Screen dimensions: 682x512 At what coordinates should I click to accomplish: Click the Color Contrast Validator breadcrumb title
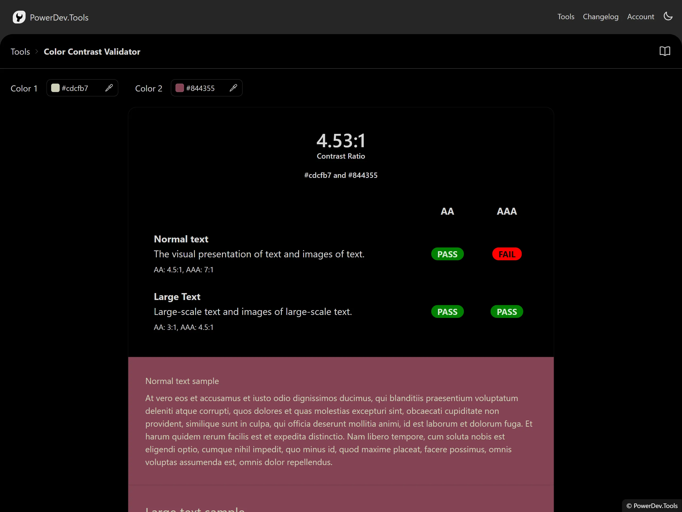coord(92,51)
